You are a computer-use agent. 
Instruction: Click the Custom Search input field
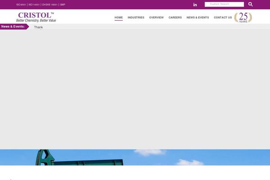click(224, 4)
